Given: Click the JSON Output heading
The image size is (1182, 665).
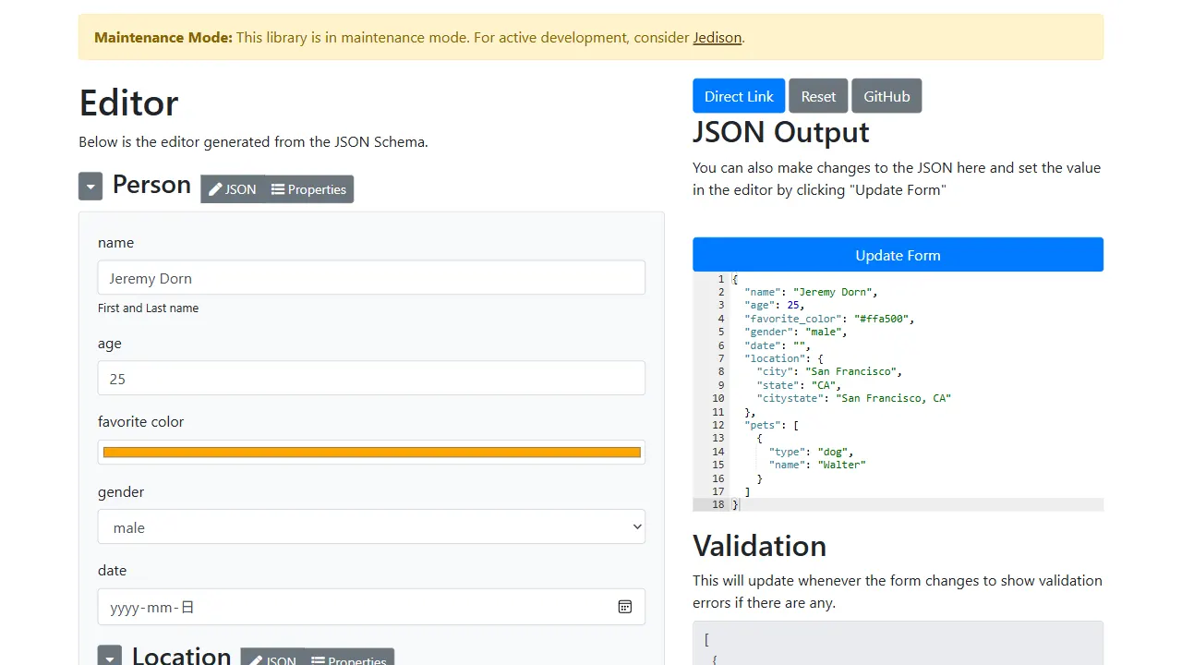Looking at the screenshot, I should (781, 132).
